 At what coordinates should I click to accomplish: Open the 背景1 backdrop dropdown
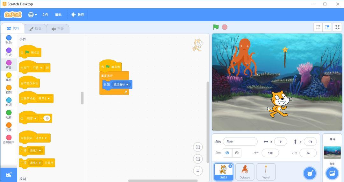coord(44,98)
